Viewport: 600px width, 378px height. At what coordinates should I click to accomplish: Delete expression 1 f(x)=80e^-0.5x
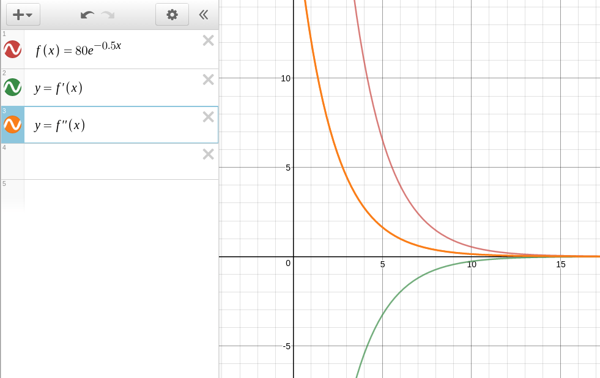[x=208, y=40]
